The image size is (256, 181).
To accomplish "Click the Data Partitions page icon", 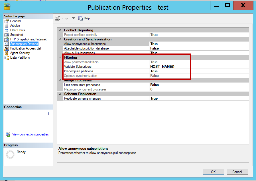I will 7,57.
